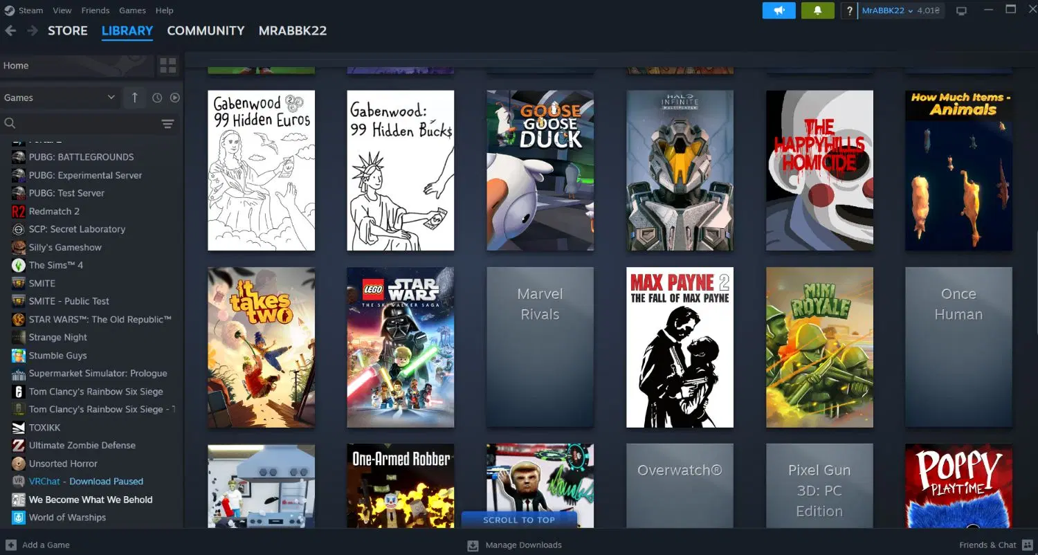Open the View menu
Viewport: 1038px width, 555px height.
(x=62, y=10)
